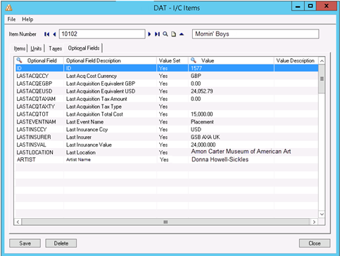Select the LASTACQEGBP row

[x=167, y=83]
